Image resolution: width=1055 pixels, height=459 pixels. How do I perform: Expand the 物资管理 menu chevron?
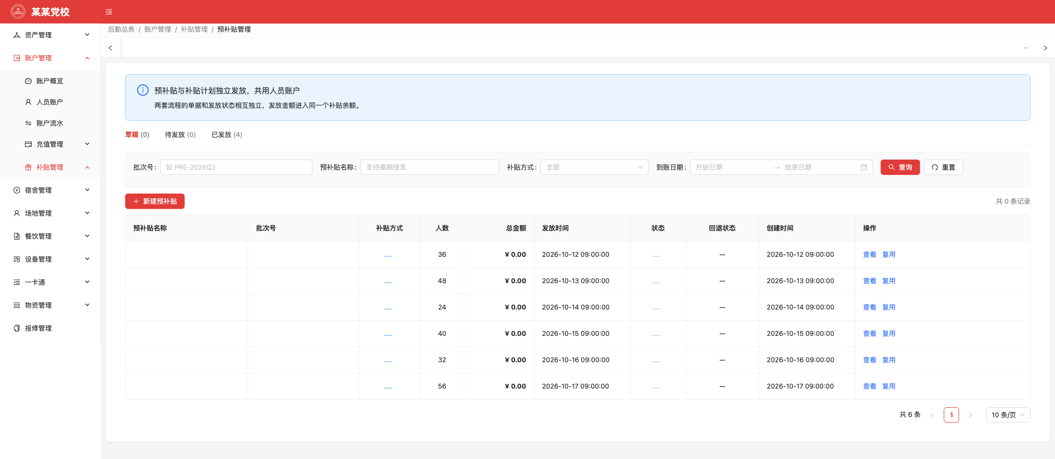[x=87, y=305]
